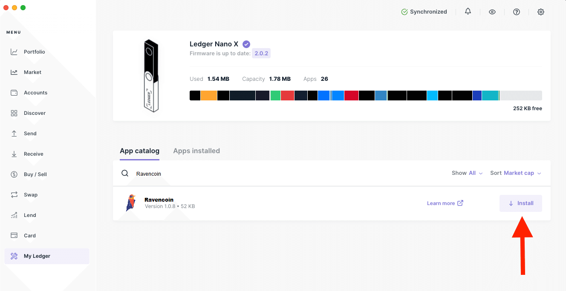Open the notifications bell
Screen dimensions: 566x291
click(468, 11)
